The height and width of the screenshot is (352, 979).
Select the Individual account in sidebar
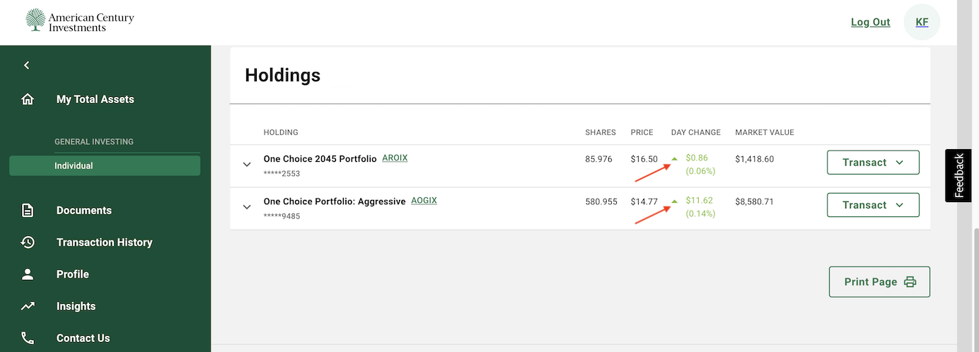[x=105, y=166]
